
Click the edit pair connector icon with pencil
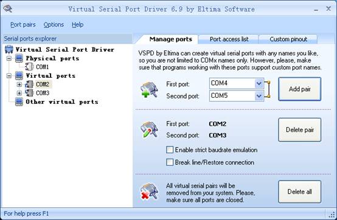coord(149,129)
